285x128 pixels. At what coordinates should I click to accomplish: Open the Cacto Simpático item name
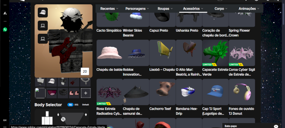(109, 31)
